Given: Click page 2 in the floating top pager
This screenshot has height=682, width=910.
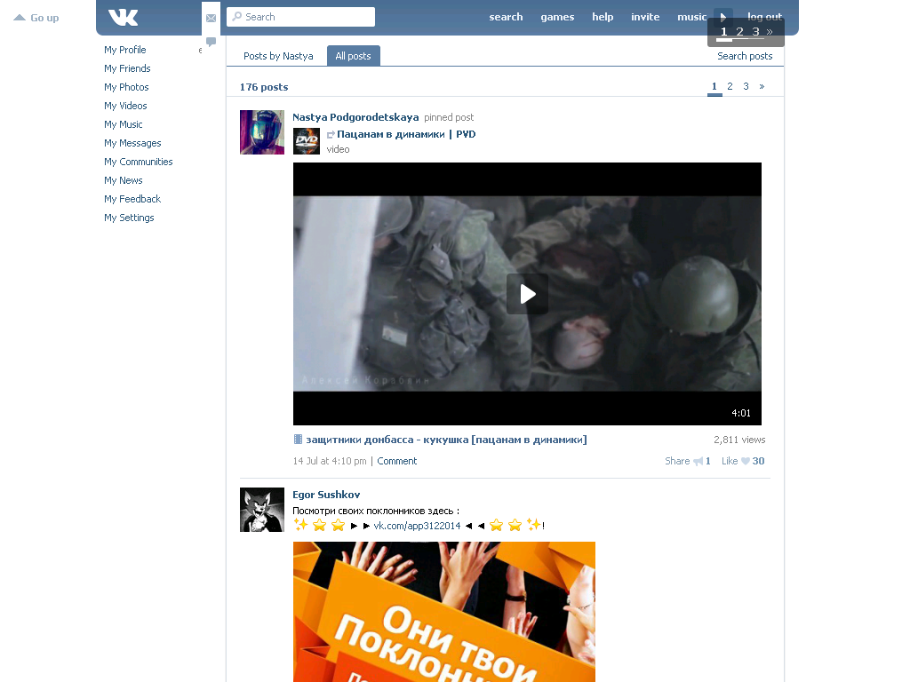Looking at the screenshot, I should click(739, 32).
